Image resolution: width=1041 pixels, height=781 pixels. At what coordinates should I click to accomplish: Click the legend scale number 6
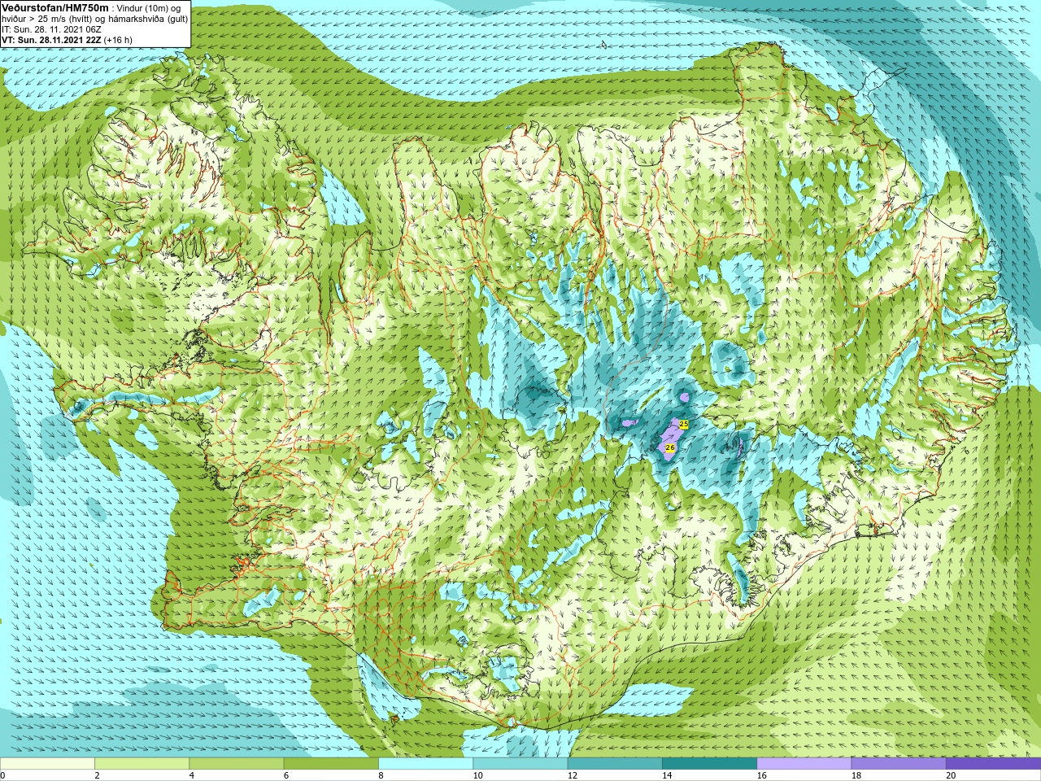[286, 775]
